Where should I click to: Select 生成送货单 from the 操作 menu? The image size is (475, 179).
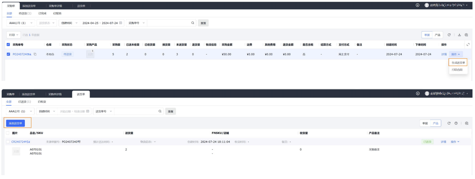coord(458,63)
